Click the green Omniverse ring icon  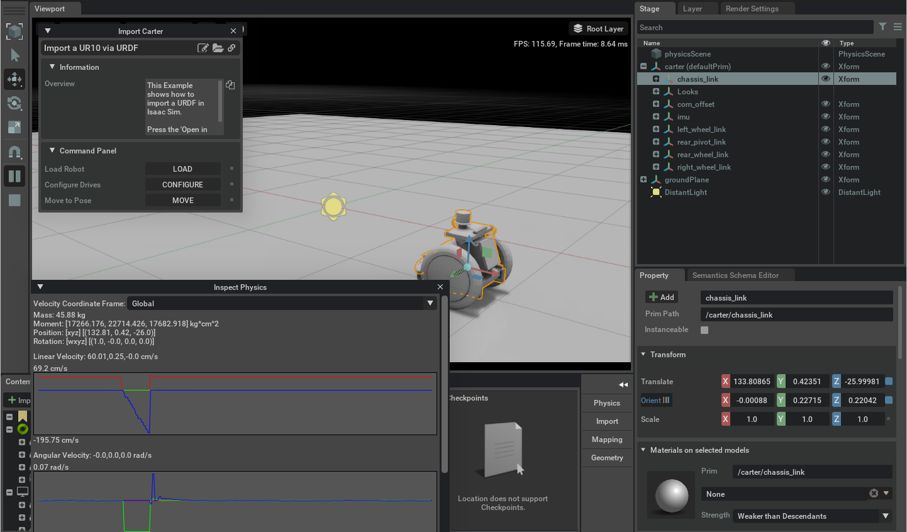tap(23, 429)
